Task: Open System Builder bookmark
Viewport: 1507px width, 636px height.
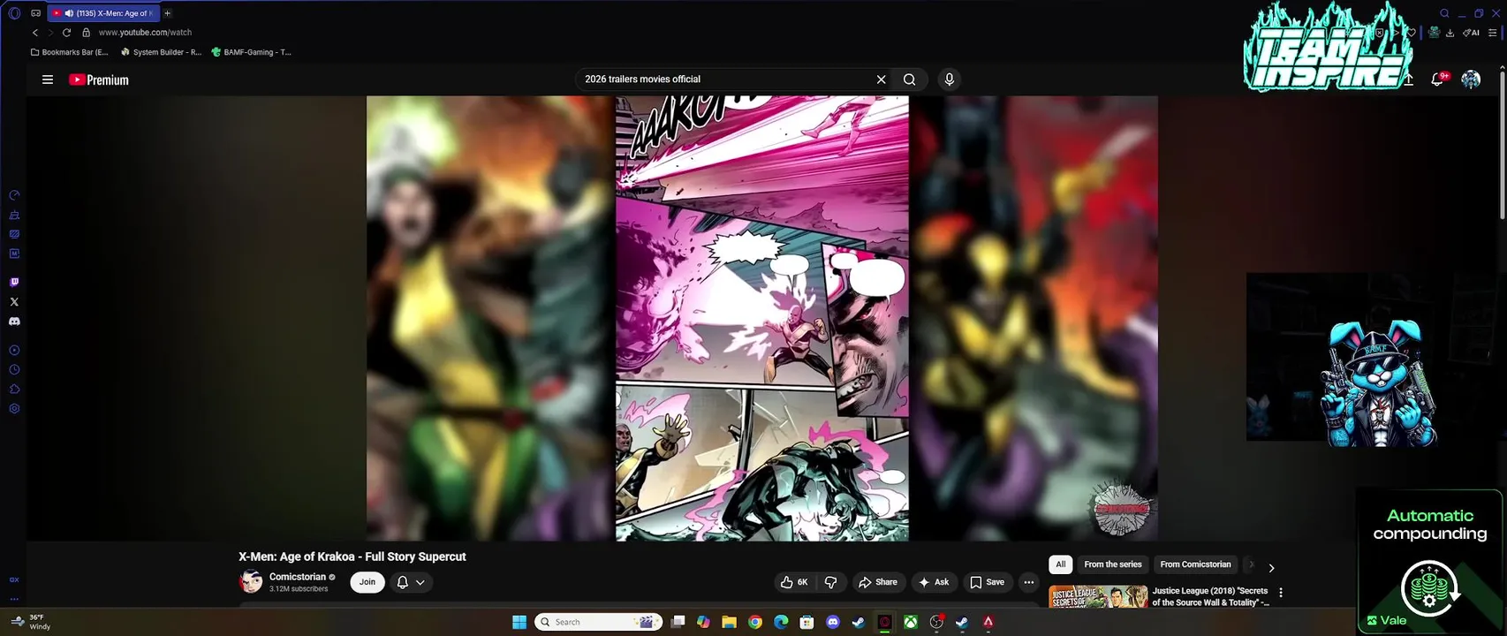Action: click(x=161, y=52)
